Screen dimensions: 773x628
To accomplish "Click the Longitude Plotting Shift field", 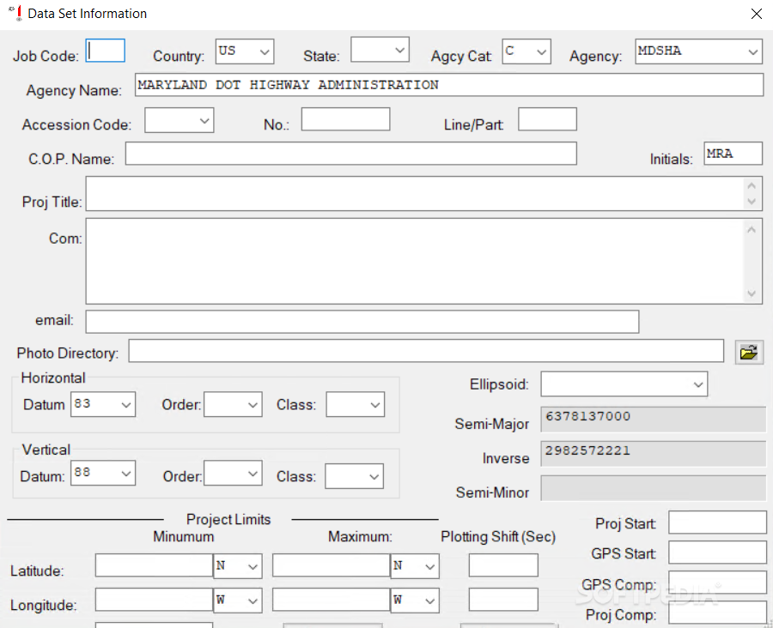I will (x=503, y=600).
